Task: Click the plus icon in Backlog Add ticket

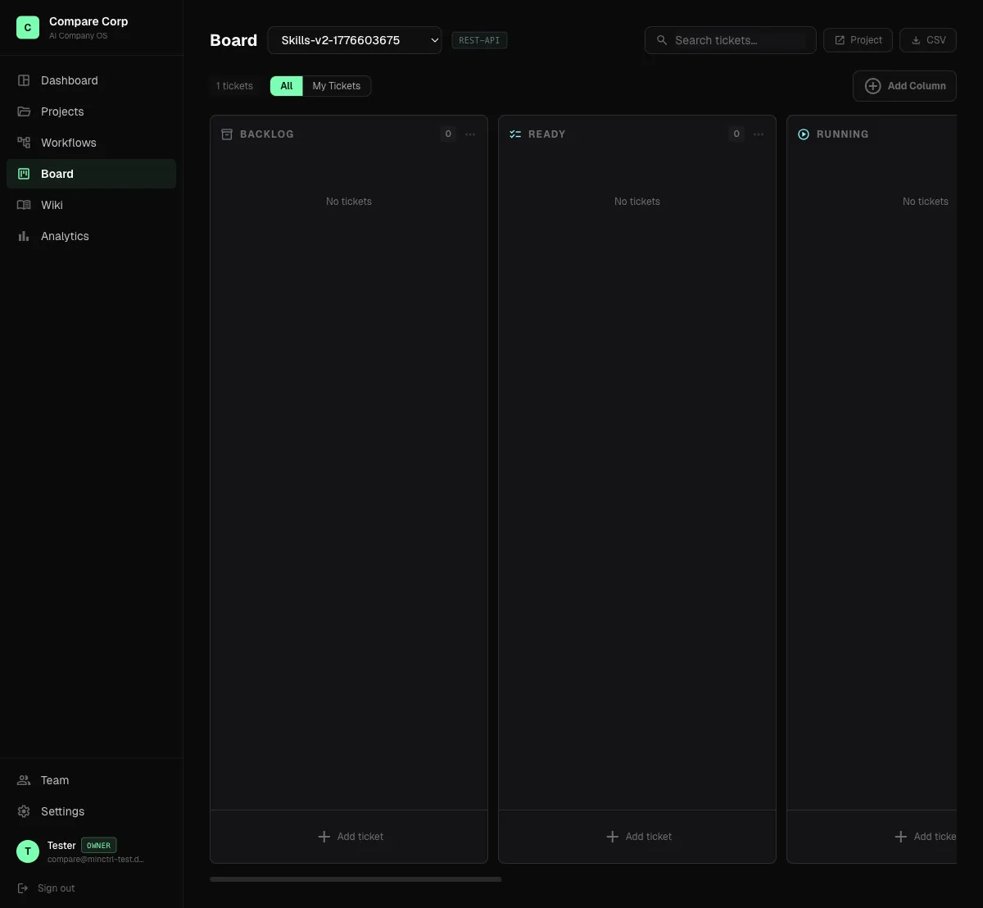Action: [324, 837]
